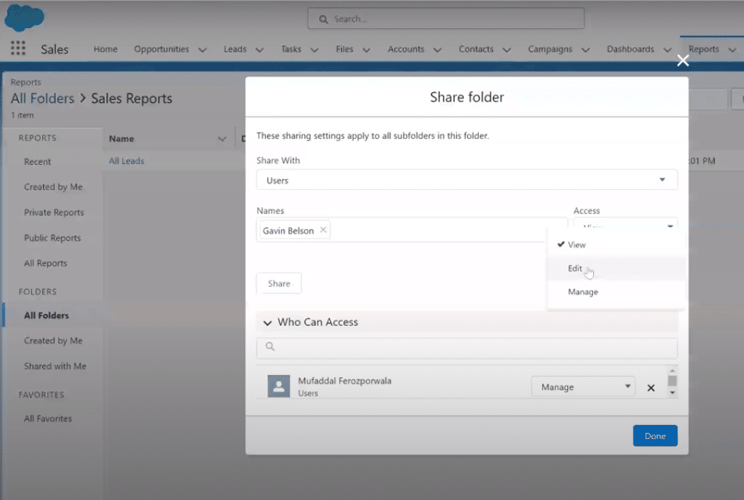Image resolution: width=744 pixels, height=500 pixels.
Task: Go to the Opportunities tab
Action: coord(161,48)
